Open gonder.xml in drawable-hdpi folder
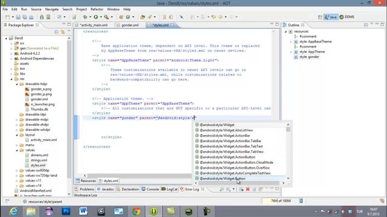Screen dimensions: 387x217 [x=39, y=99]
